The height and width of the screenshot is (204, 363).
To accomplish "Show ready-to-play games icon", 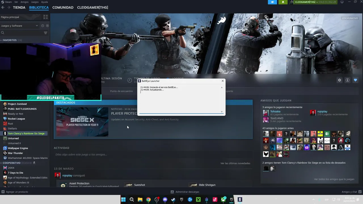I will click(x=47, y=25).
